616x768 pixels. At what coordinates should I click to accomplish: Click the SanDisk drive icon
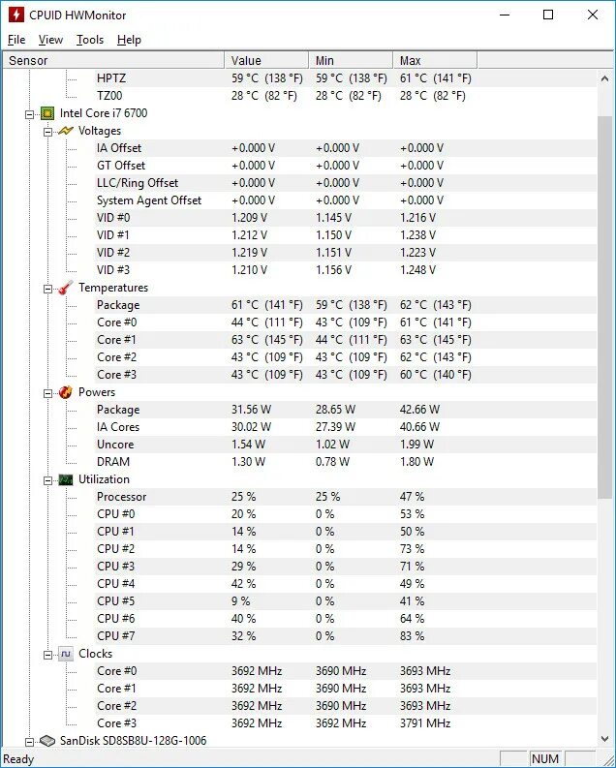47,741
